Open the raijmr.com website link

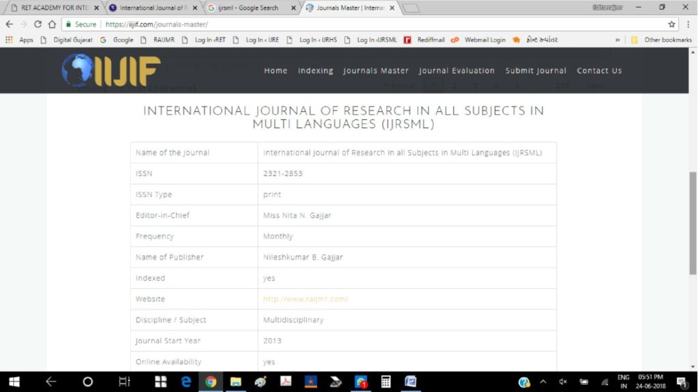pyautogui.click(x=306, y=299)
